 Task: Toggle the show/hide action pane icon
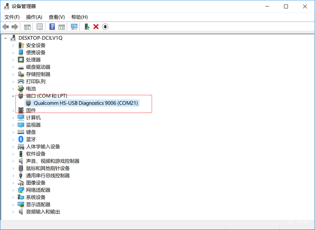[62, 27]
